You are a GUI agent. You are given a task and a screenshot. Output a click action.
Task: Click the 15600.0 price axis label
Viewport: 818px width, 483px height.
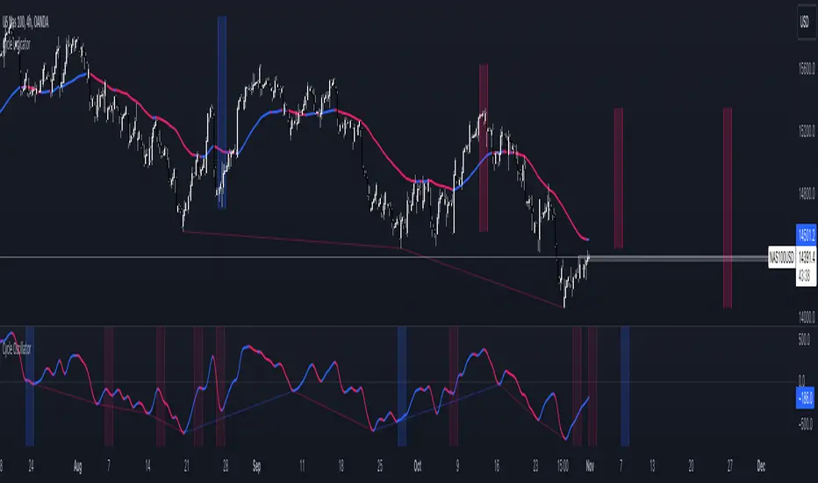click(x=807, y=68)
